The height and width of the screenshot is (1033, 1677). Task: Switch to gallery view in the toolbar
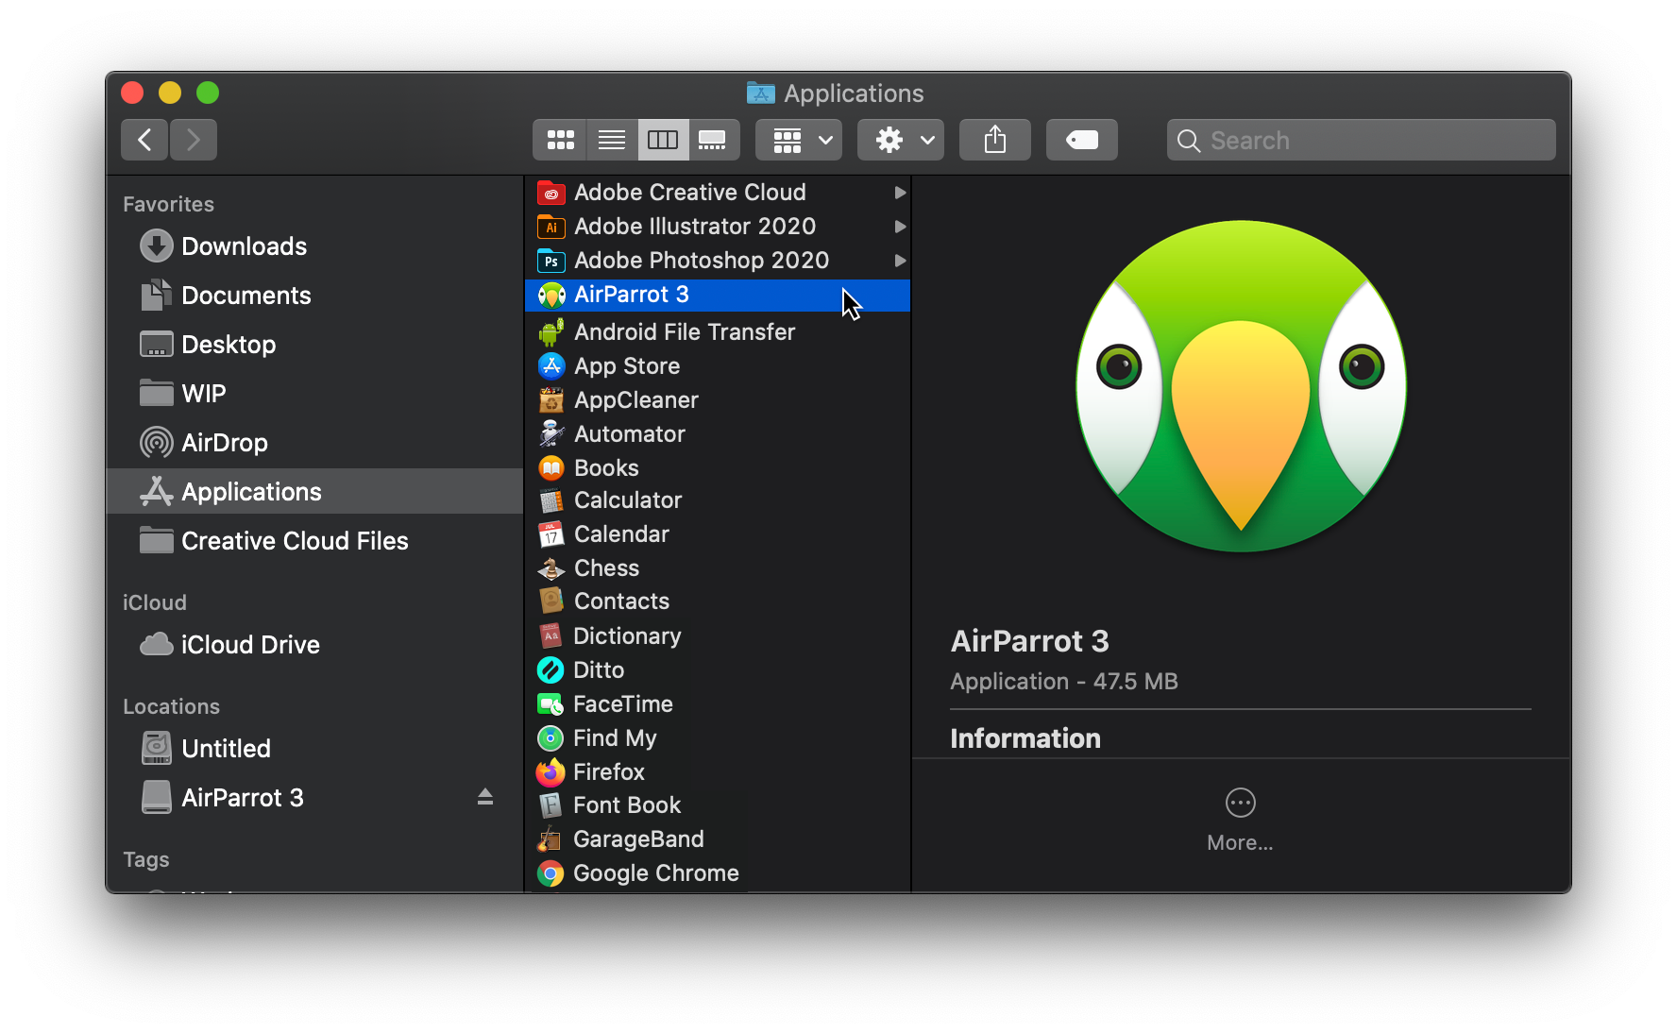714,139
